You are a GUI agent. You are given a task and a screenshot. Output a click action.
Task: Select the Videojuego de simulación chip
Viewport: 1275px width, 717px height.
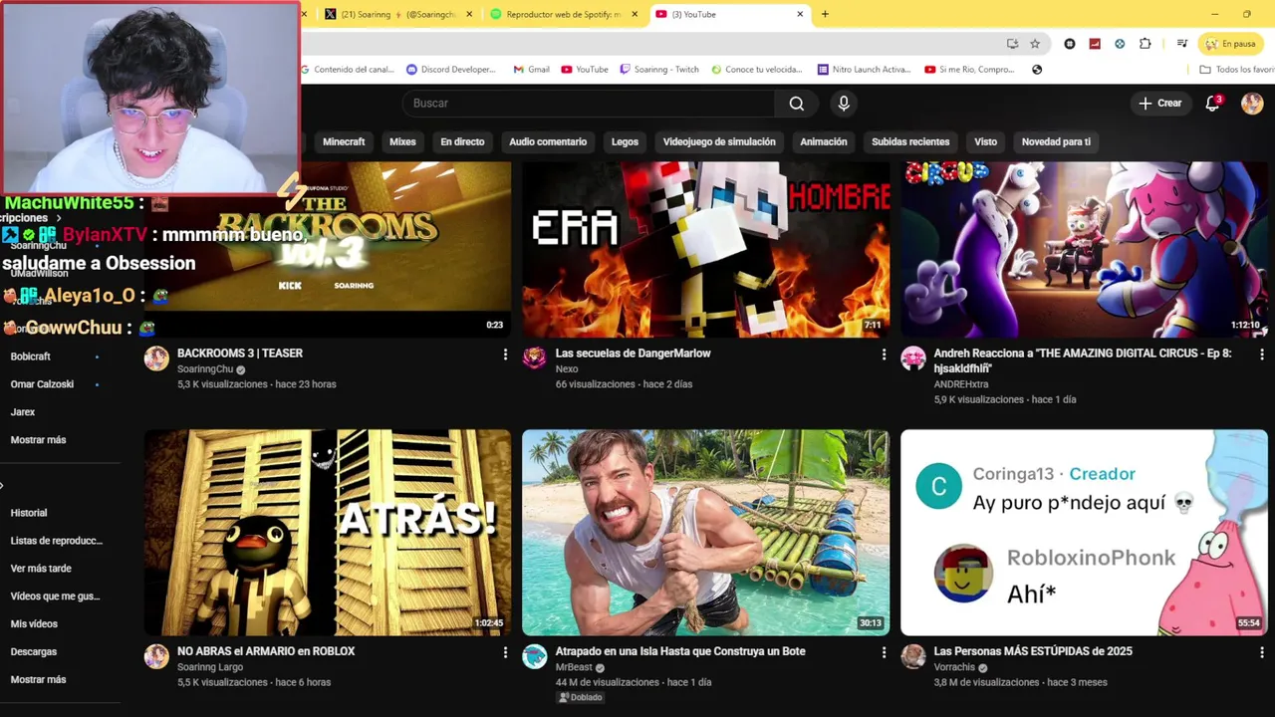pyautogui.click(x=719, y=141)
